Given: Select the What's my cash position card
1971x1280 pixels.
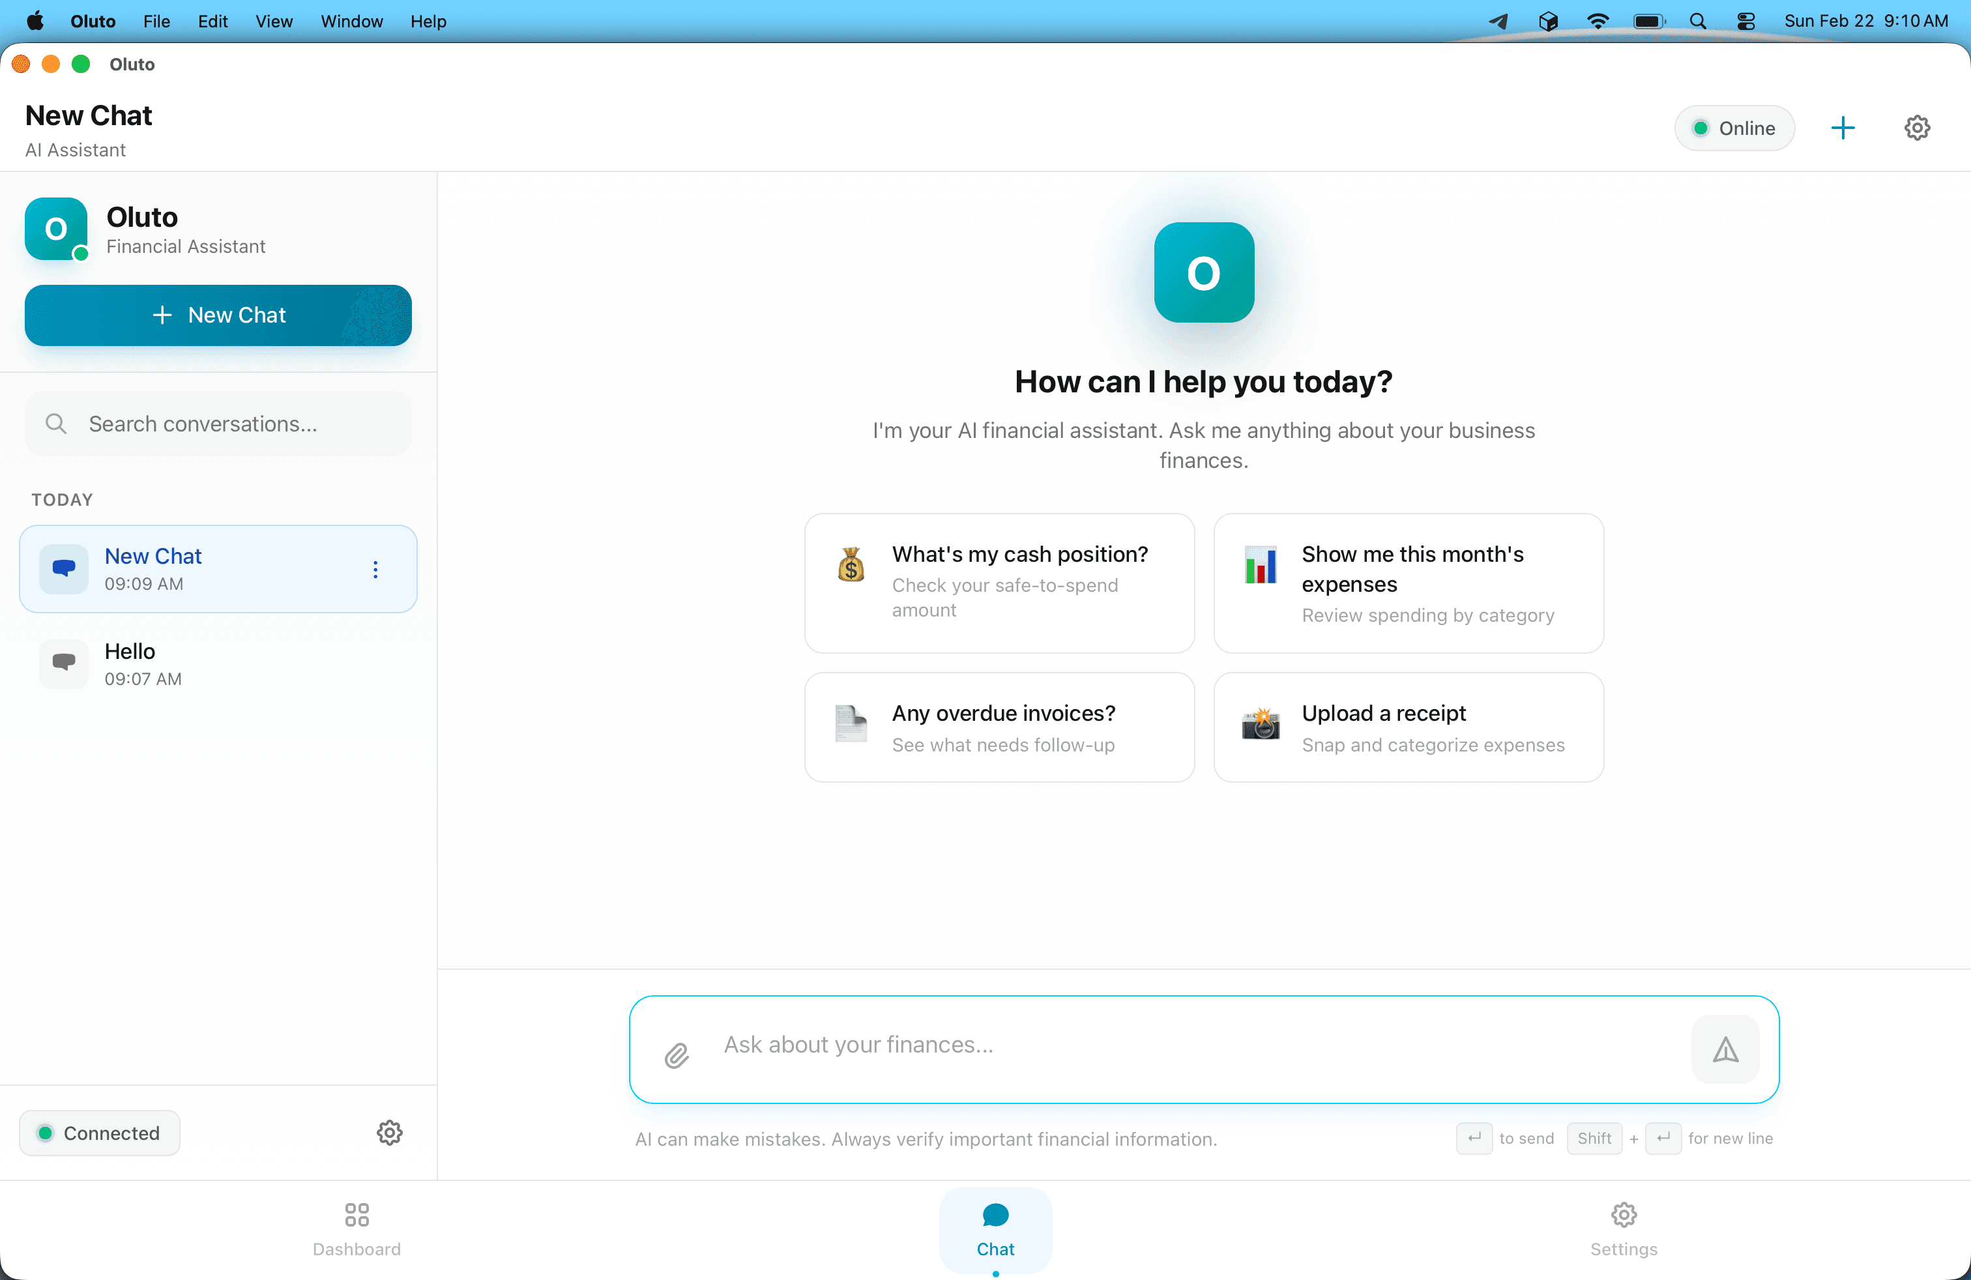Looking at the screenshot, I should click(999, 582).
